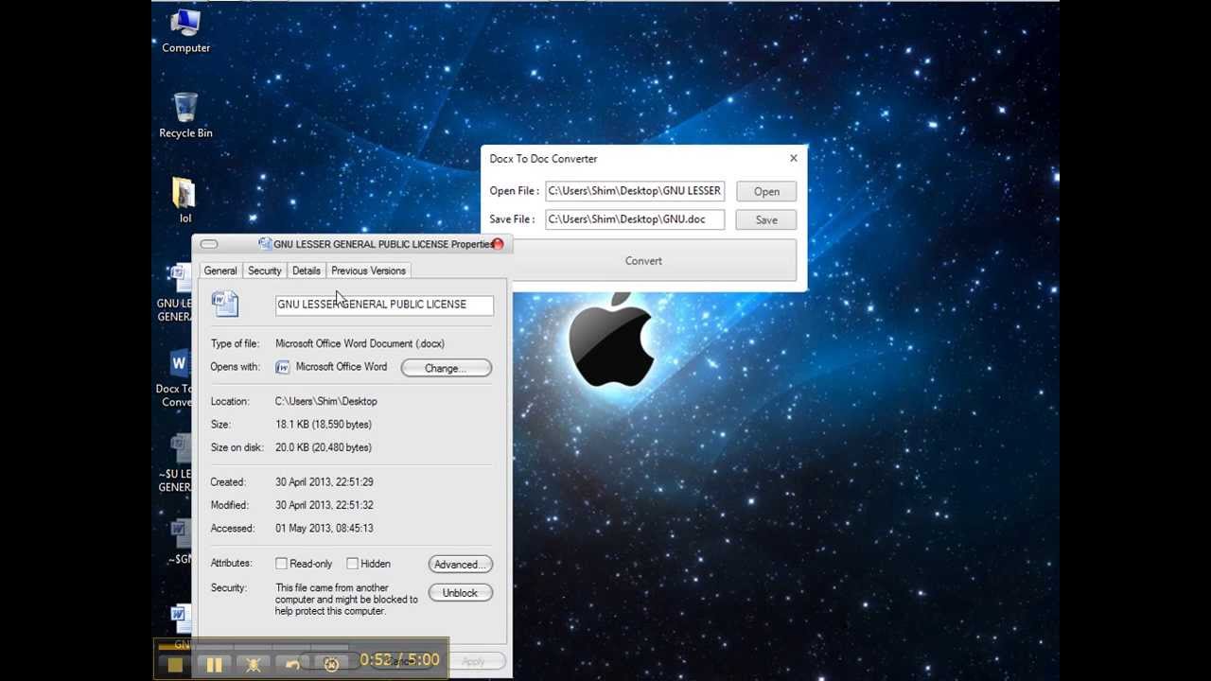Close the Docx To Doc Converter window
The height and width of the screenshot is (681, 1211).
[x=793, y=158]
